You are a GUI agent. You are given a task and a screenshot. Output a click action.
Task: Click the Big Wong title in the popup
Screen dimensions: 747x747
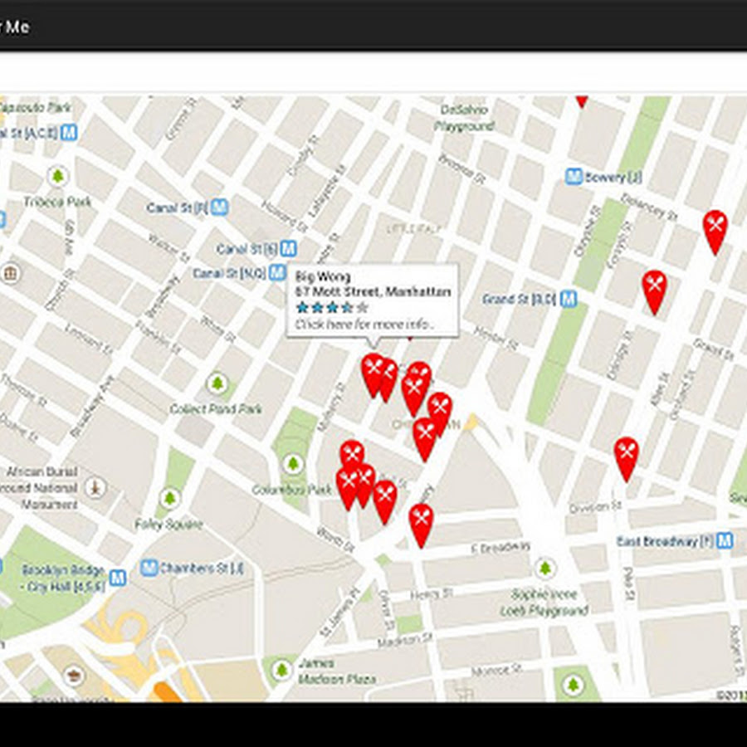coord(323,276)
